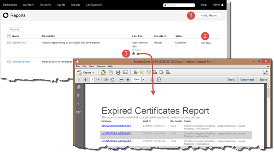The height and width of the screenshot is (152, 274).
Task: Click the print icon in Acrobat toolbar
Action: 118,72
